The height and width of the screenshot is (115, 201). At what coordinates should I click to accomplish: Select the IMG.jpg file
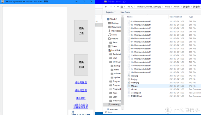[x=134, y=86]
